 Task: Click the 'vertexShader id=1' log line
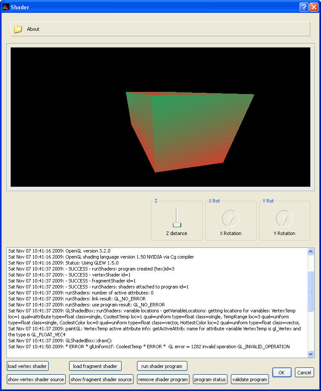[x=69, y=275]
